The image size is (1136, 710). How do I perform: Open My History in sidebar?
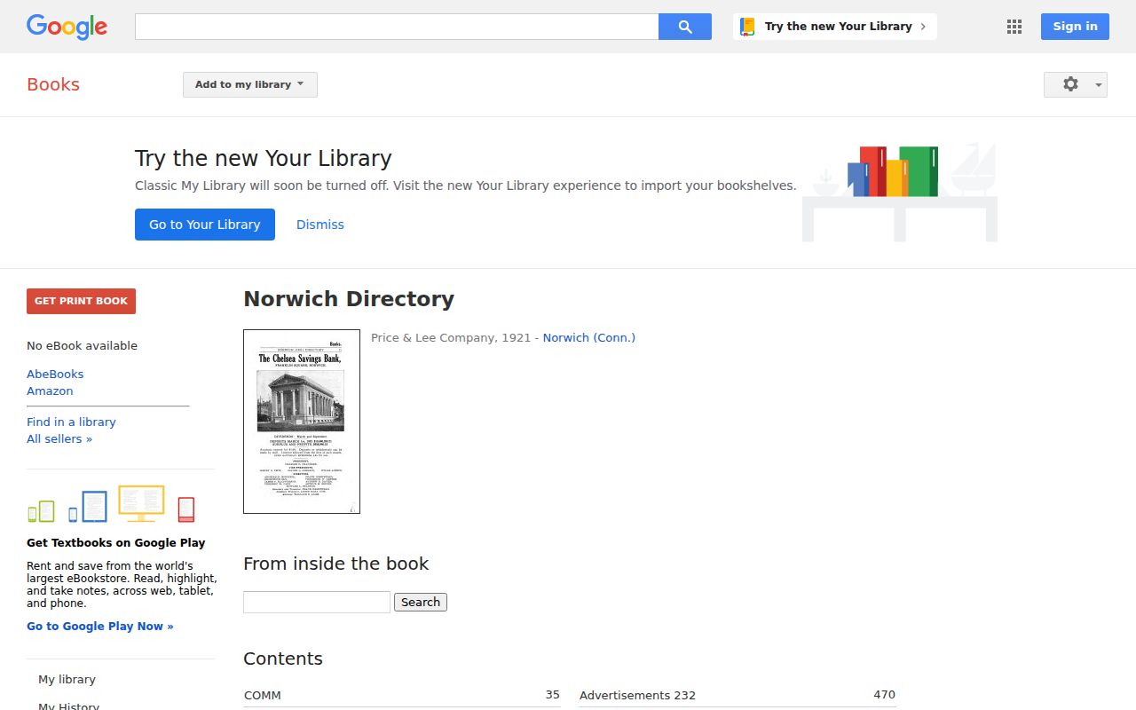tap(68, 706)
